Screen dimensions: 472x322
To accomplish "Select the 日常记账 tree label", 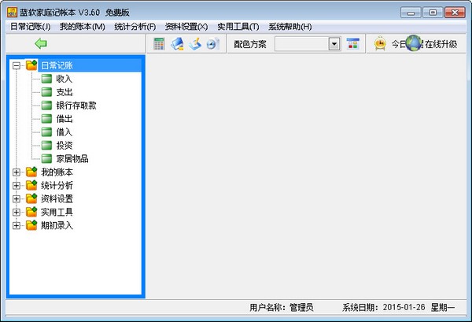I will 57,65.
